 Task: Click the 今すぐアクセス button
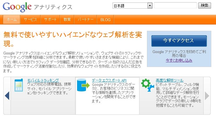coord(179,41)
